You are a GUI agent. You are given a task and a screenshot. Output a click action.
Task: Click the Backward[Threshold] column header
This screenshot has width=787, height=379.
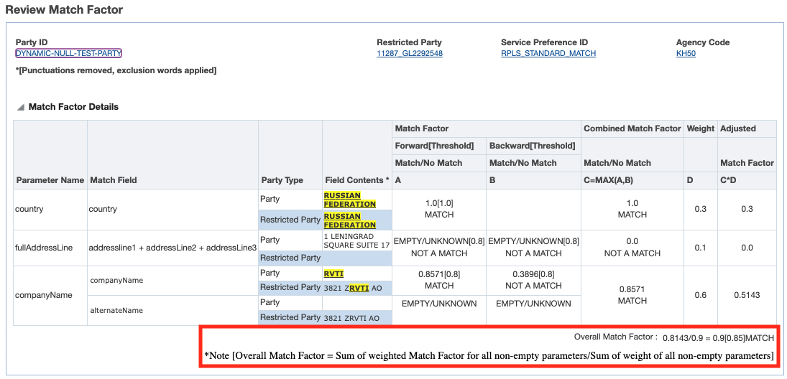[x=533, y=146]
